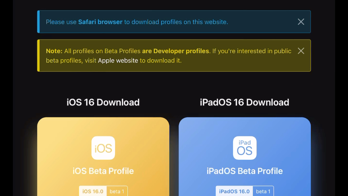
Task: Dismiss the Safari browser notice
Action: coord(301,22)
